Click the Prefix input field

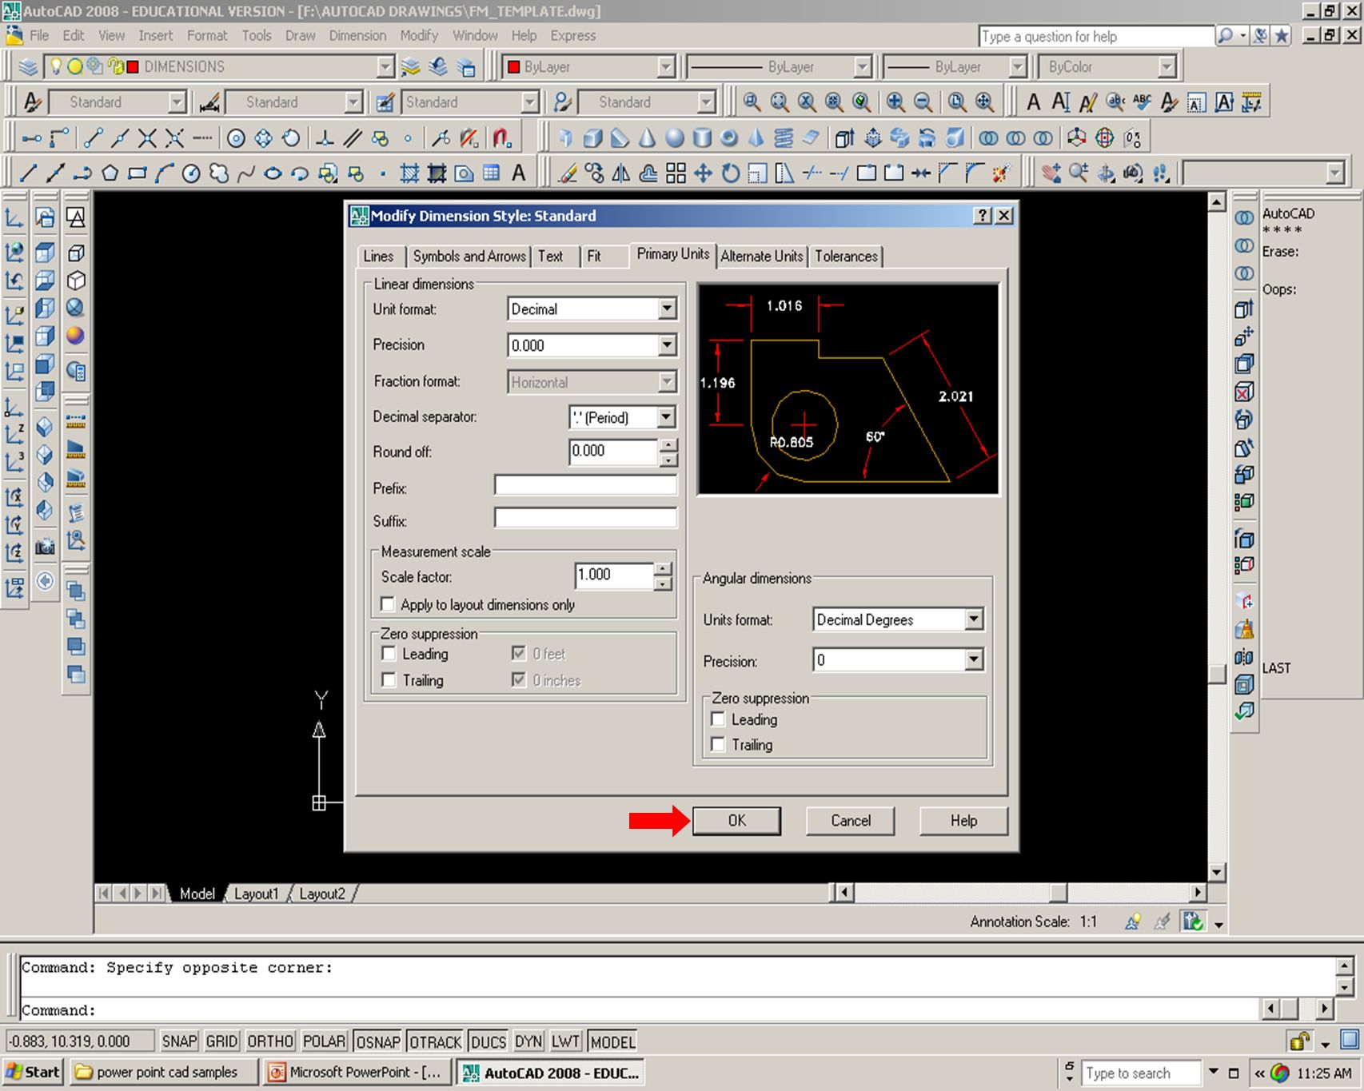[x=585, y=485]
